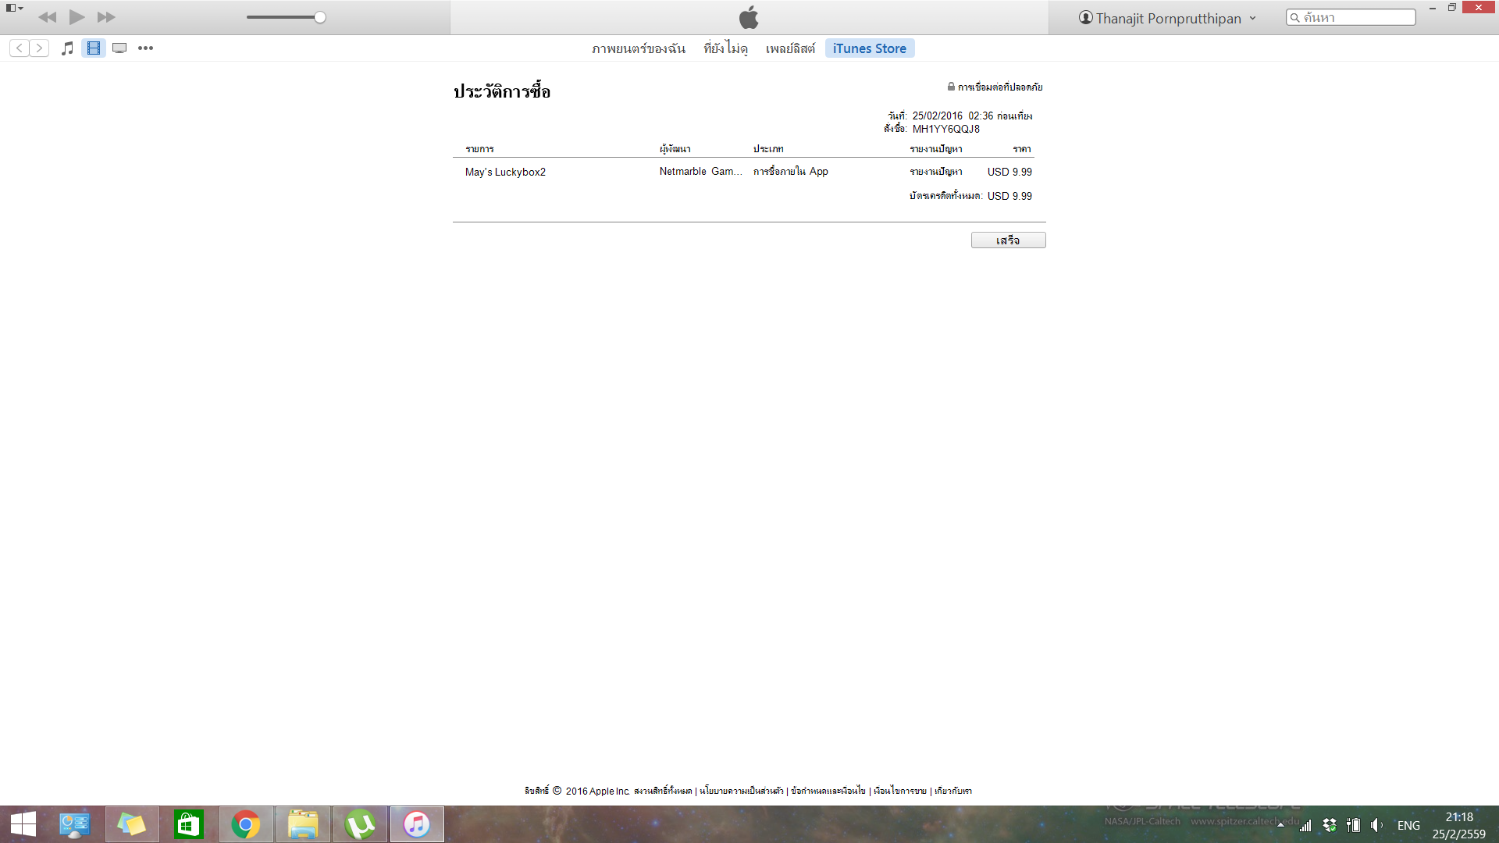Click the rewind previous track button
The height and width of the screenshot is (843, 1499).
point(47,17)
